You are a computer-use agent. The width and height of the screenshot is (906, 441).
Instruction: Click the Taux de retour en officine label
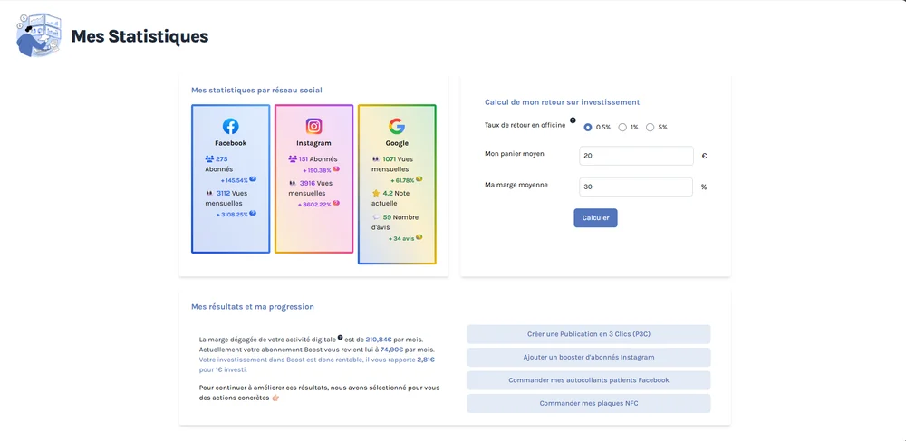click(x=525, y=125)
